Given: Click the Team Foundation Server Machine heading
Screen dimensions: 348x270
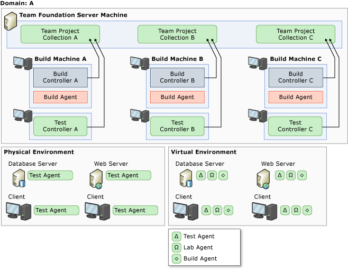Looking at the screenshot, I should 73,15.
